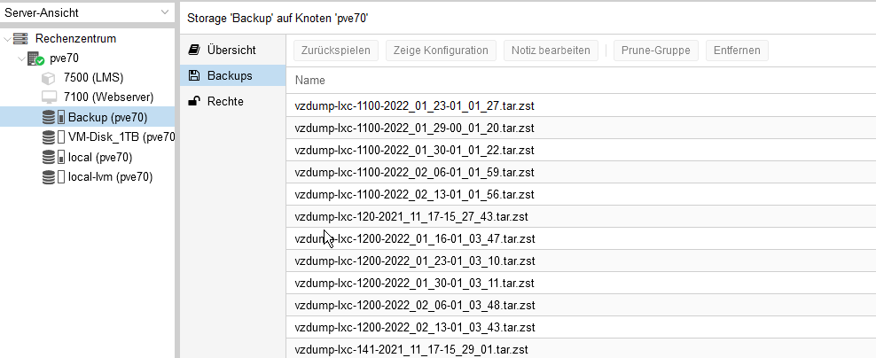This screenshot has width=876, height=358.
Task: Click the Backup (pve70) storage icon
Action: click(53, 117)
